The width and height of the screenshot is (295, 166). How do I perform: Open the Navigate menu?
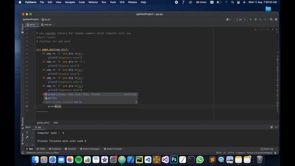[x=70, y=2]
